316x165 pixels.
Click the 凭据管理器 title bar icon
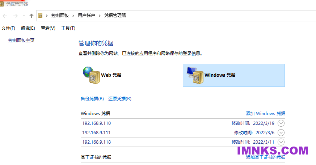coord(2,4)
